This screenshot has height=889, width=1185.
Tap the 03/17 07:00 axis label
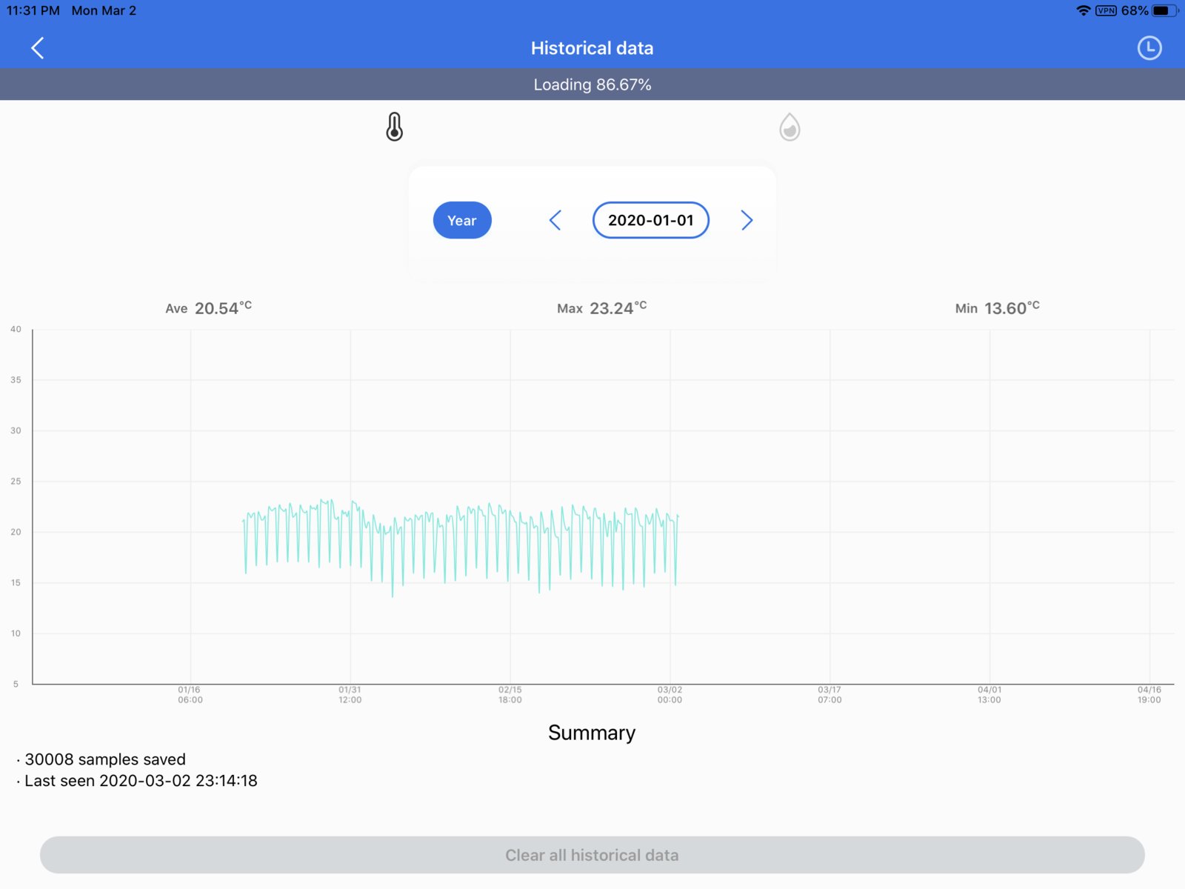coord(829,695)
